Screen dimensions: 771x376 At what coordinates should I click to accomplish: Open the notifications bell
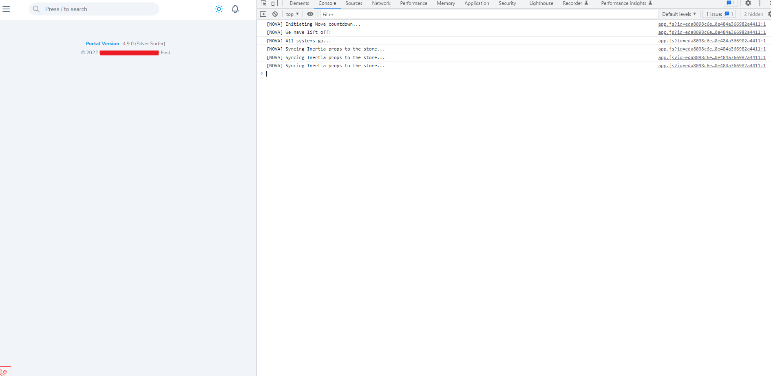tap(235, 9)
